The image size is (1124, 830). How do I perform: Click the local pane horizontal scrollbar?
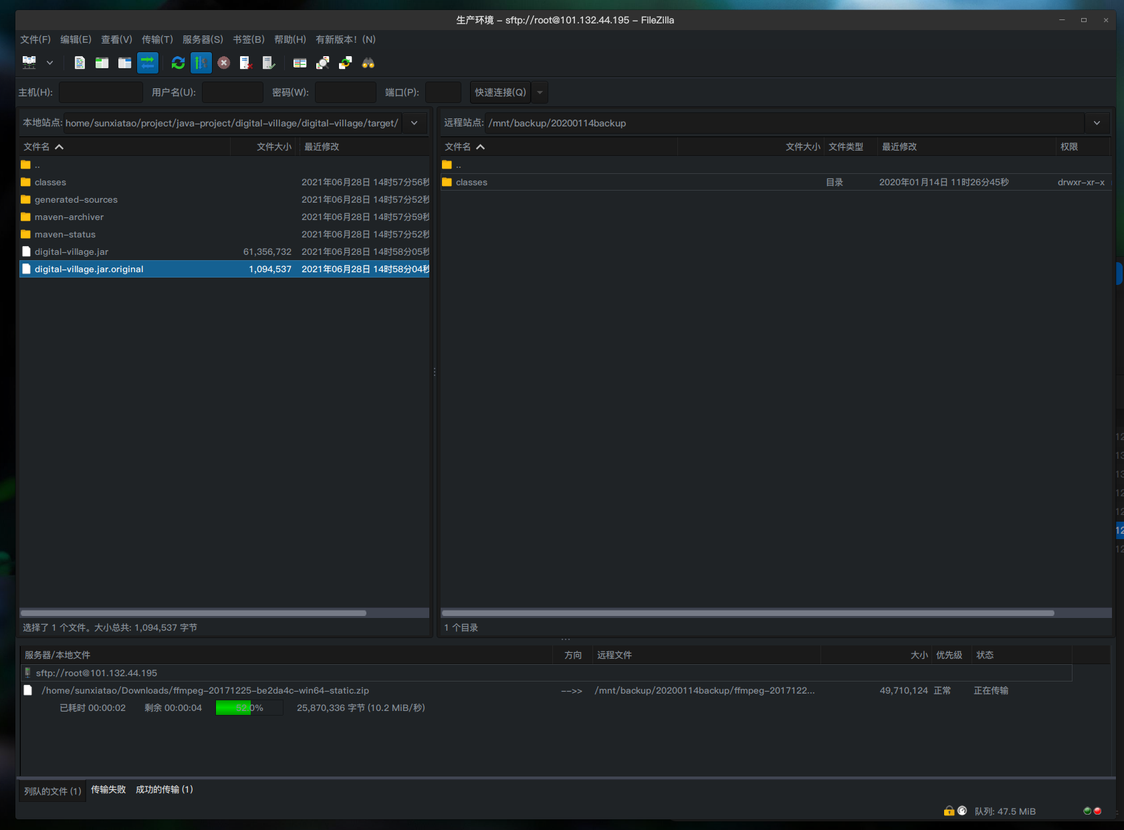point(194,613)
